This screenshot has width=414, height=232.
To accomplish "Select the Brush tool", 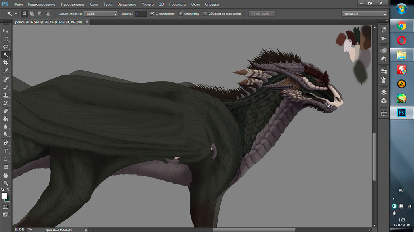I will tap(6, 87).
